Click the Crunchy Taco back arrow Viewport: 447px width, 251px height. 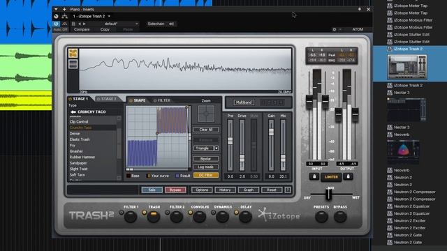click(73, 112)
